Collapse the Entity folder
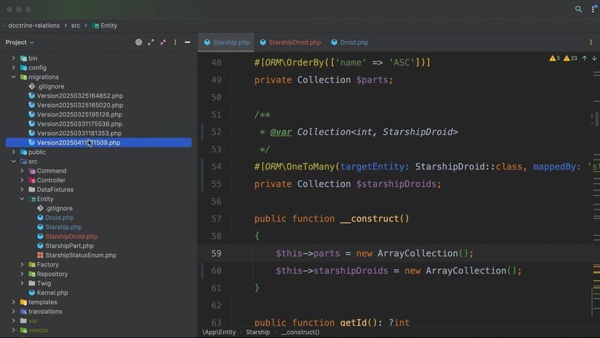600x338 pixels. click(22, 199)
